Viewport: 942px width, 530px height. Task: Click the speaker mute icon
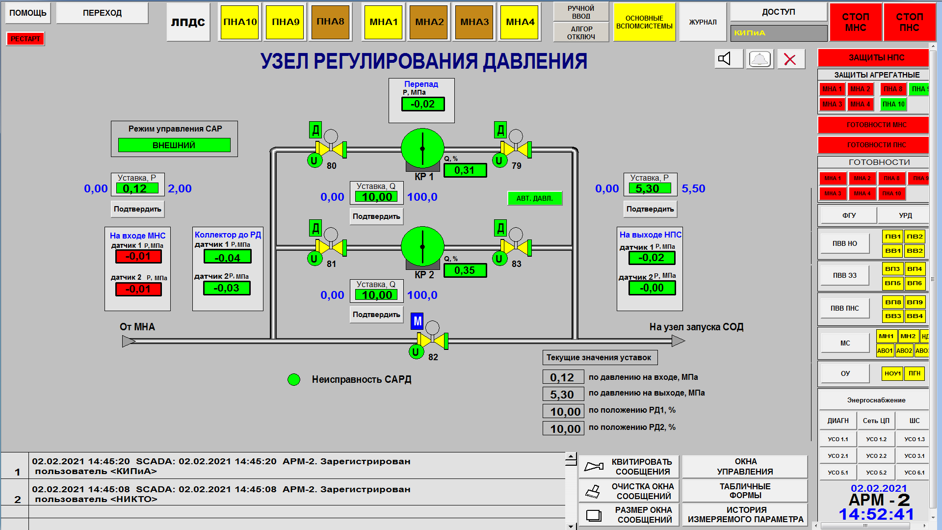728,59
